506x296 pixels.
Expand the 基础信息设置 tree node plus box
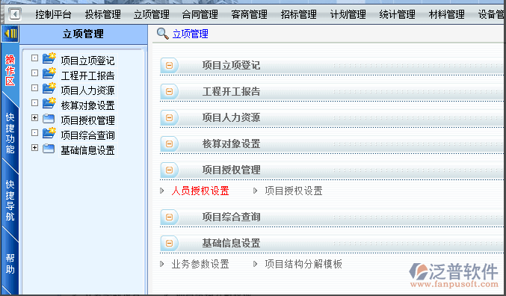click(x=34, y=147)
